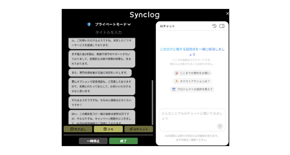290x155 pixels.
Task: Open the AIチャット tab
Action: (x=138, y=129)
